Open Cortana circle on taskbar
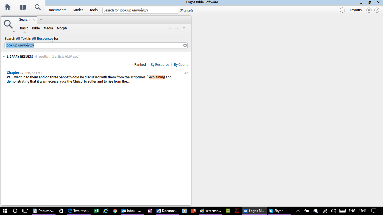This screenshot has height=215, width=383. tap(15, 211)
